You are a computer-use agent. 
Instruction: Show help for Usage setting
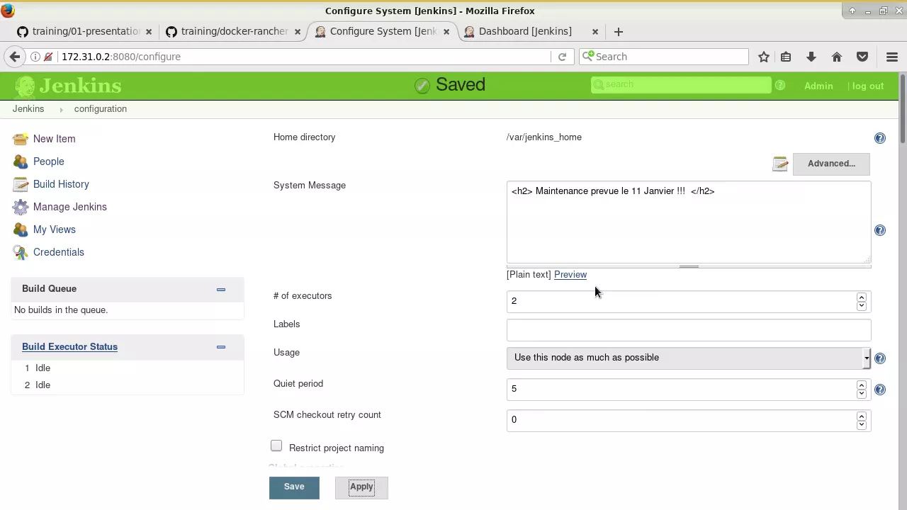(x=880, y=358)
